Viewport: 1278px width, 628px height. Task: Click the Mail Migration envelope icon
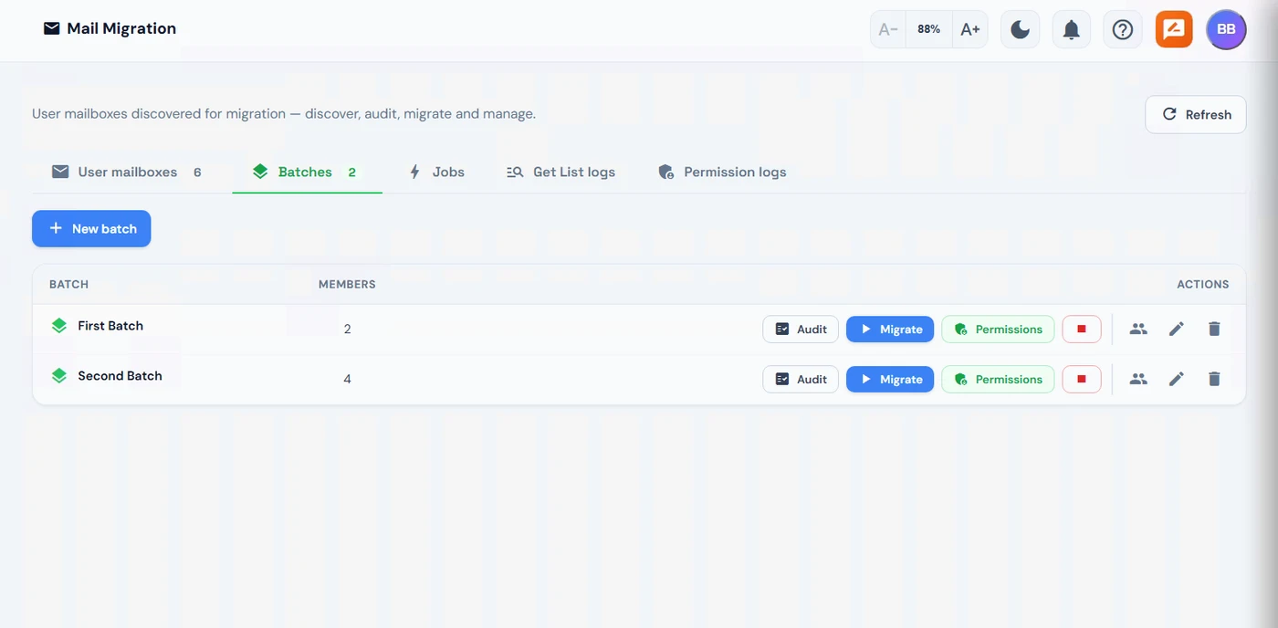coord(52,28)
